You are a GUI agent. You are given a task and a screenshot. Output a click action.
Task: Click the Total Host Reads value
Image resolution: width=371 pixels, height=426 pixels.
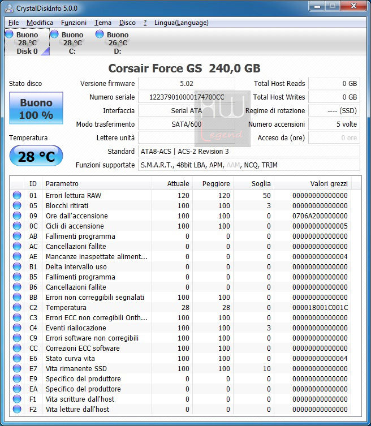(334, 83)
